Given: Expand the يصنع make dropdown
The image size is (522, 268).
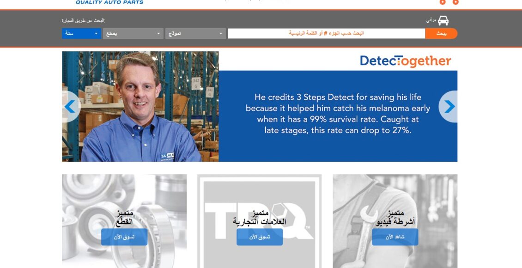Looking at the screenshot, I should pos(133,34).
